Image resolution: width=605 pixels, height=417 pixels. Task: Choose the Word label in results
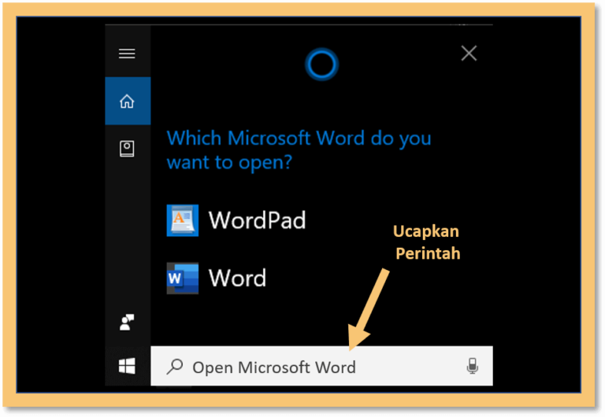[238, 278]
